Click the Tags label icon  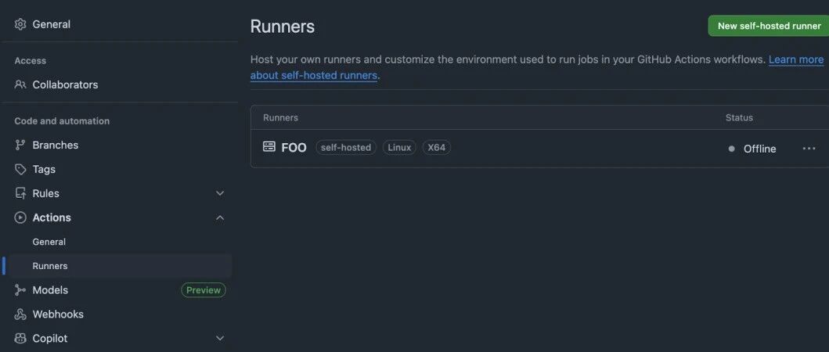(20, 169)
